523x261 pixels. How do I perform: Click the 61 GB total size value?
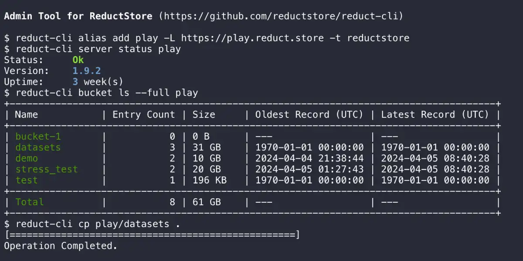coord(207,202)
